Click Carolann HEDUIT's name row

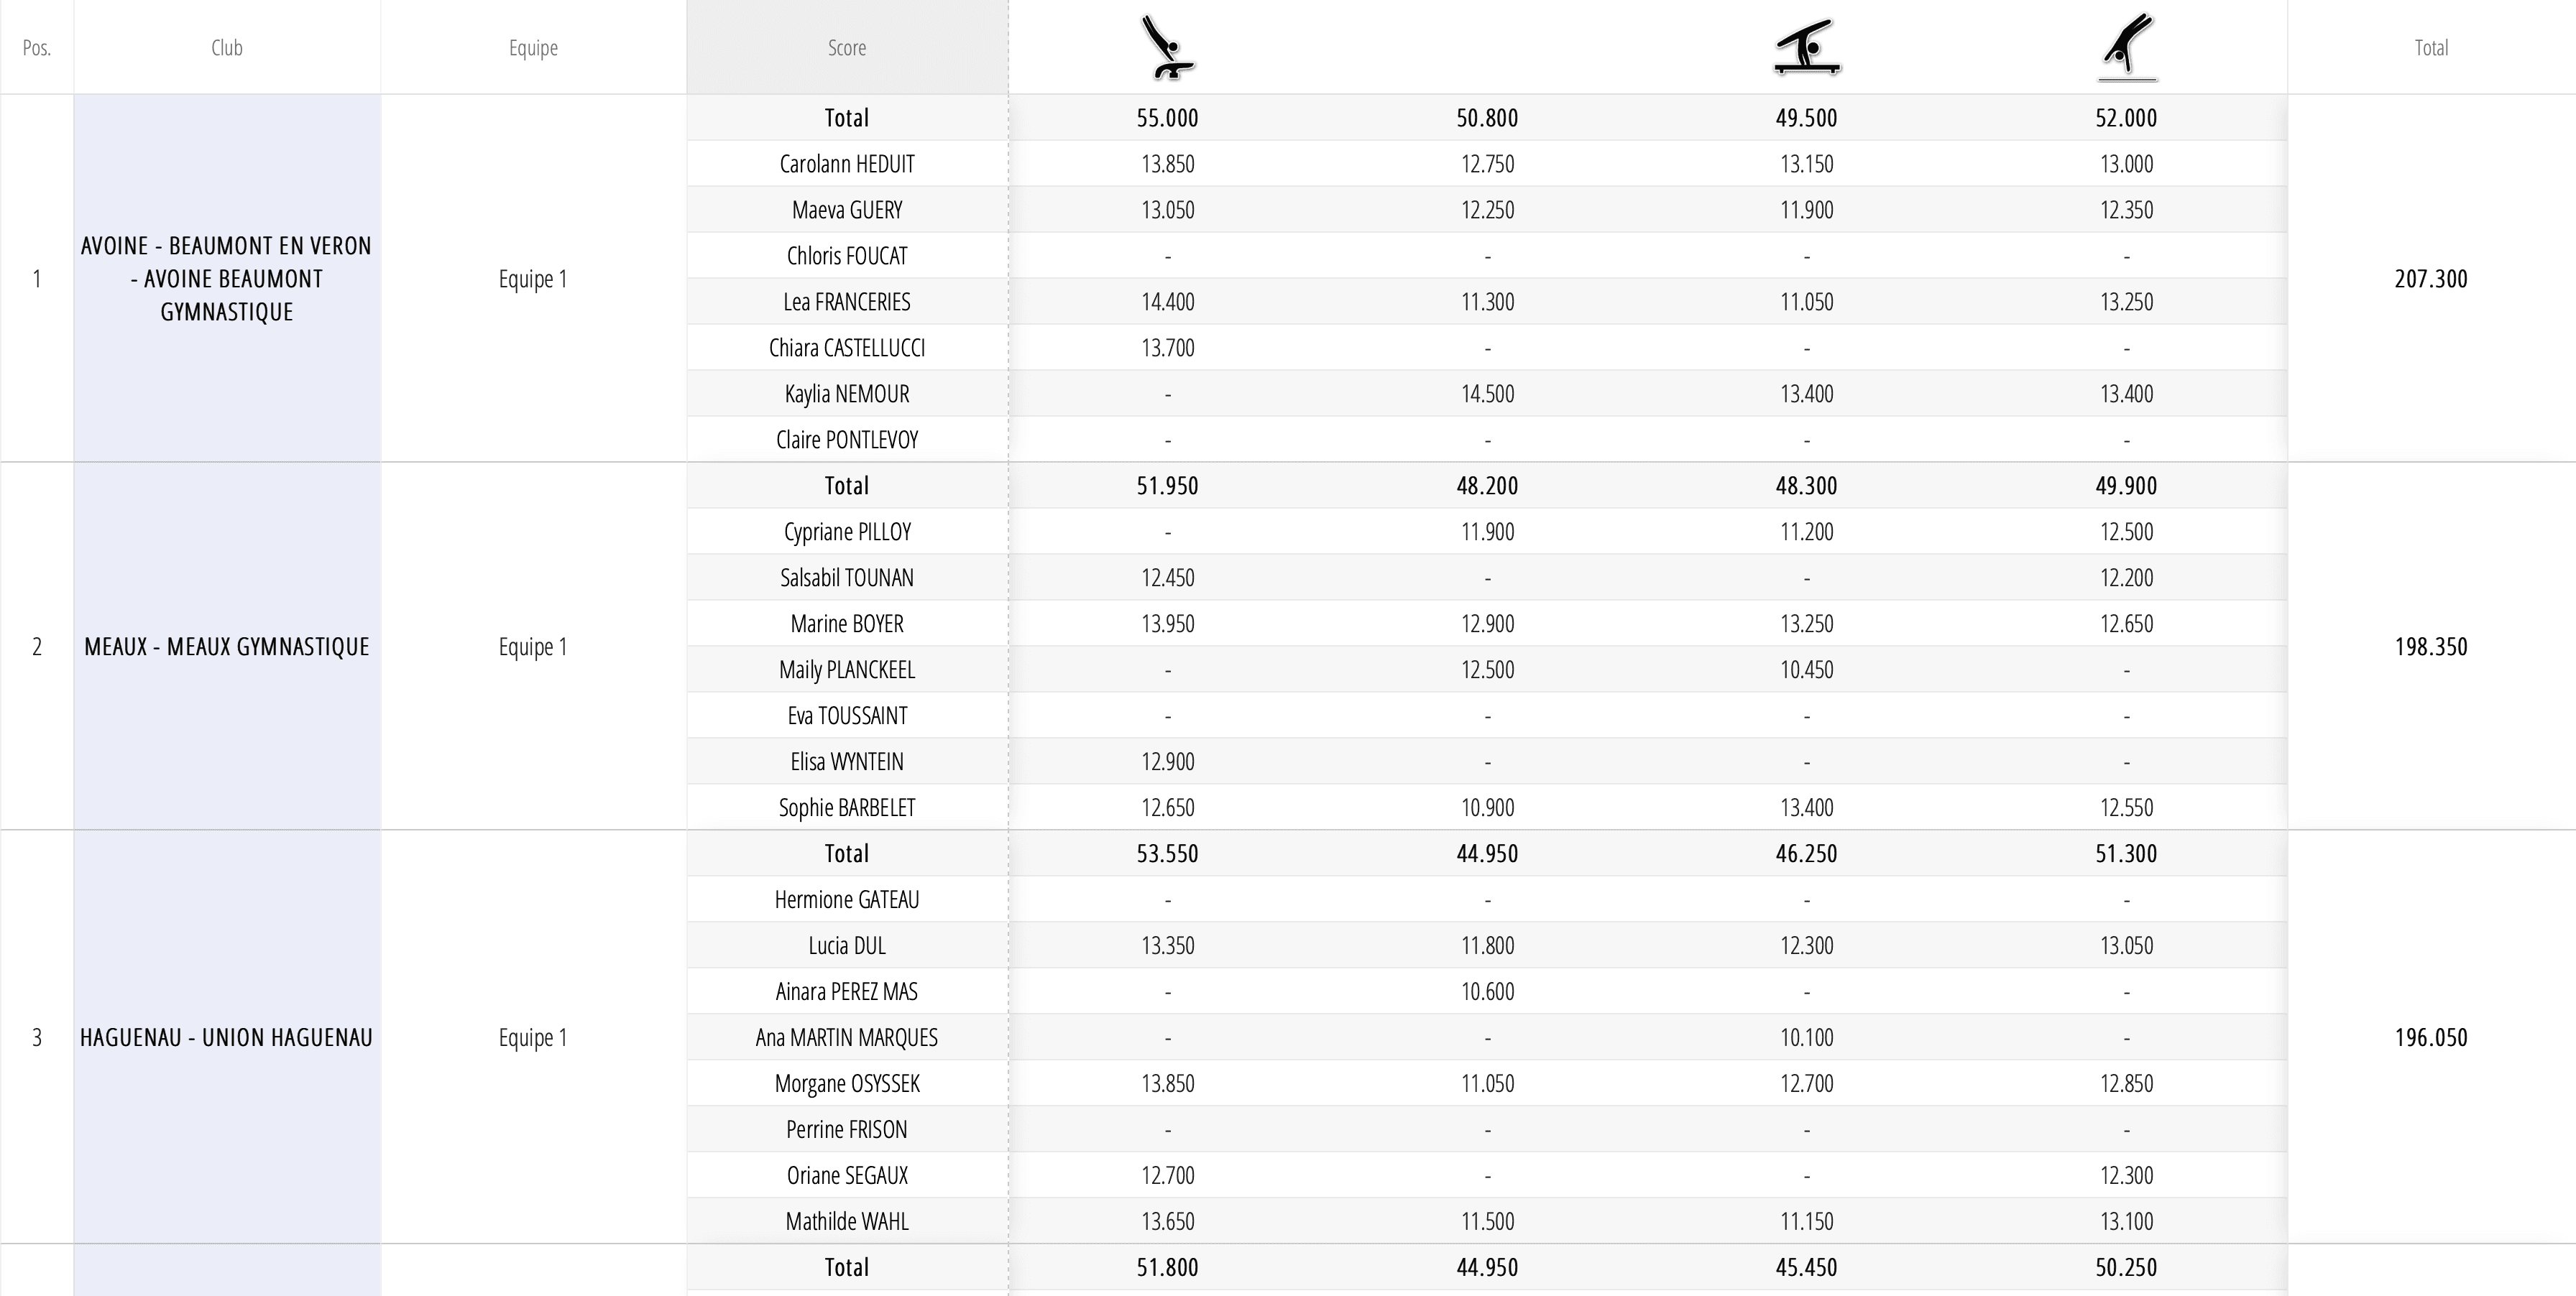click(847, 164)
